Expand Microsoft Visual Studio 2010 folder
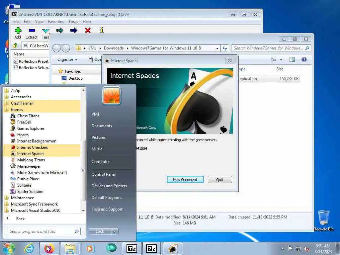This screenshot has height=255, width=340. point(36,210)
